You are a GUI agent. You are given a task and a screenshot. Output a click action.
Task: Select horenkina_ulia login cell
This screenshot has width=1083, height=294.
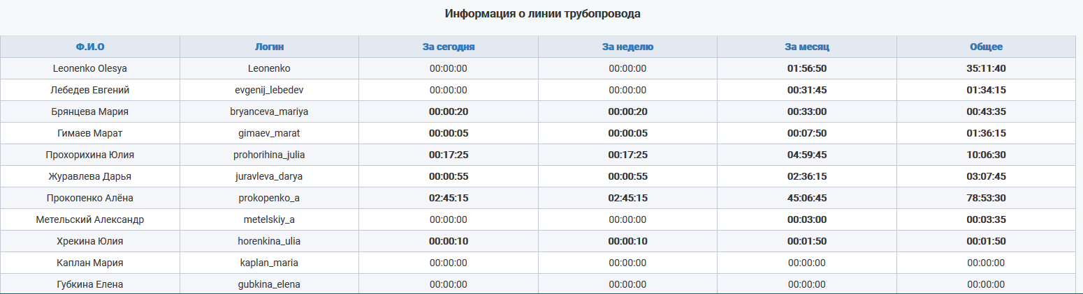[x=269, y=241]
